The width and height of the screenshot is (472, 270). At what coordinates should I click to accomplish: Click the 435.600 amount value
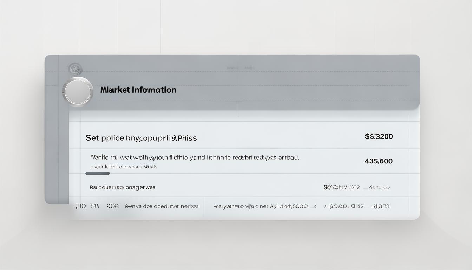pyautogui.click(x=379, y=161)
